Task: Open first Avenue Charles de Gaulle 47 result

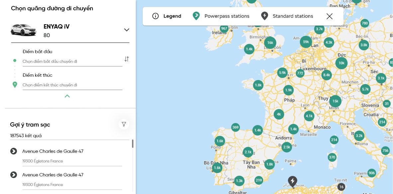Action: [53, 151]
